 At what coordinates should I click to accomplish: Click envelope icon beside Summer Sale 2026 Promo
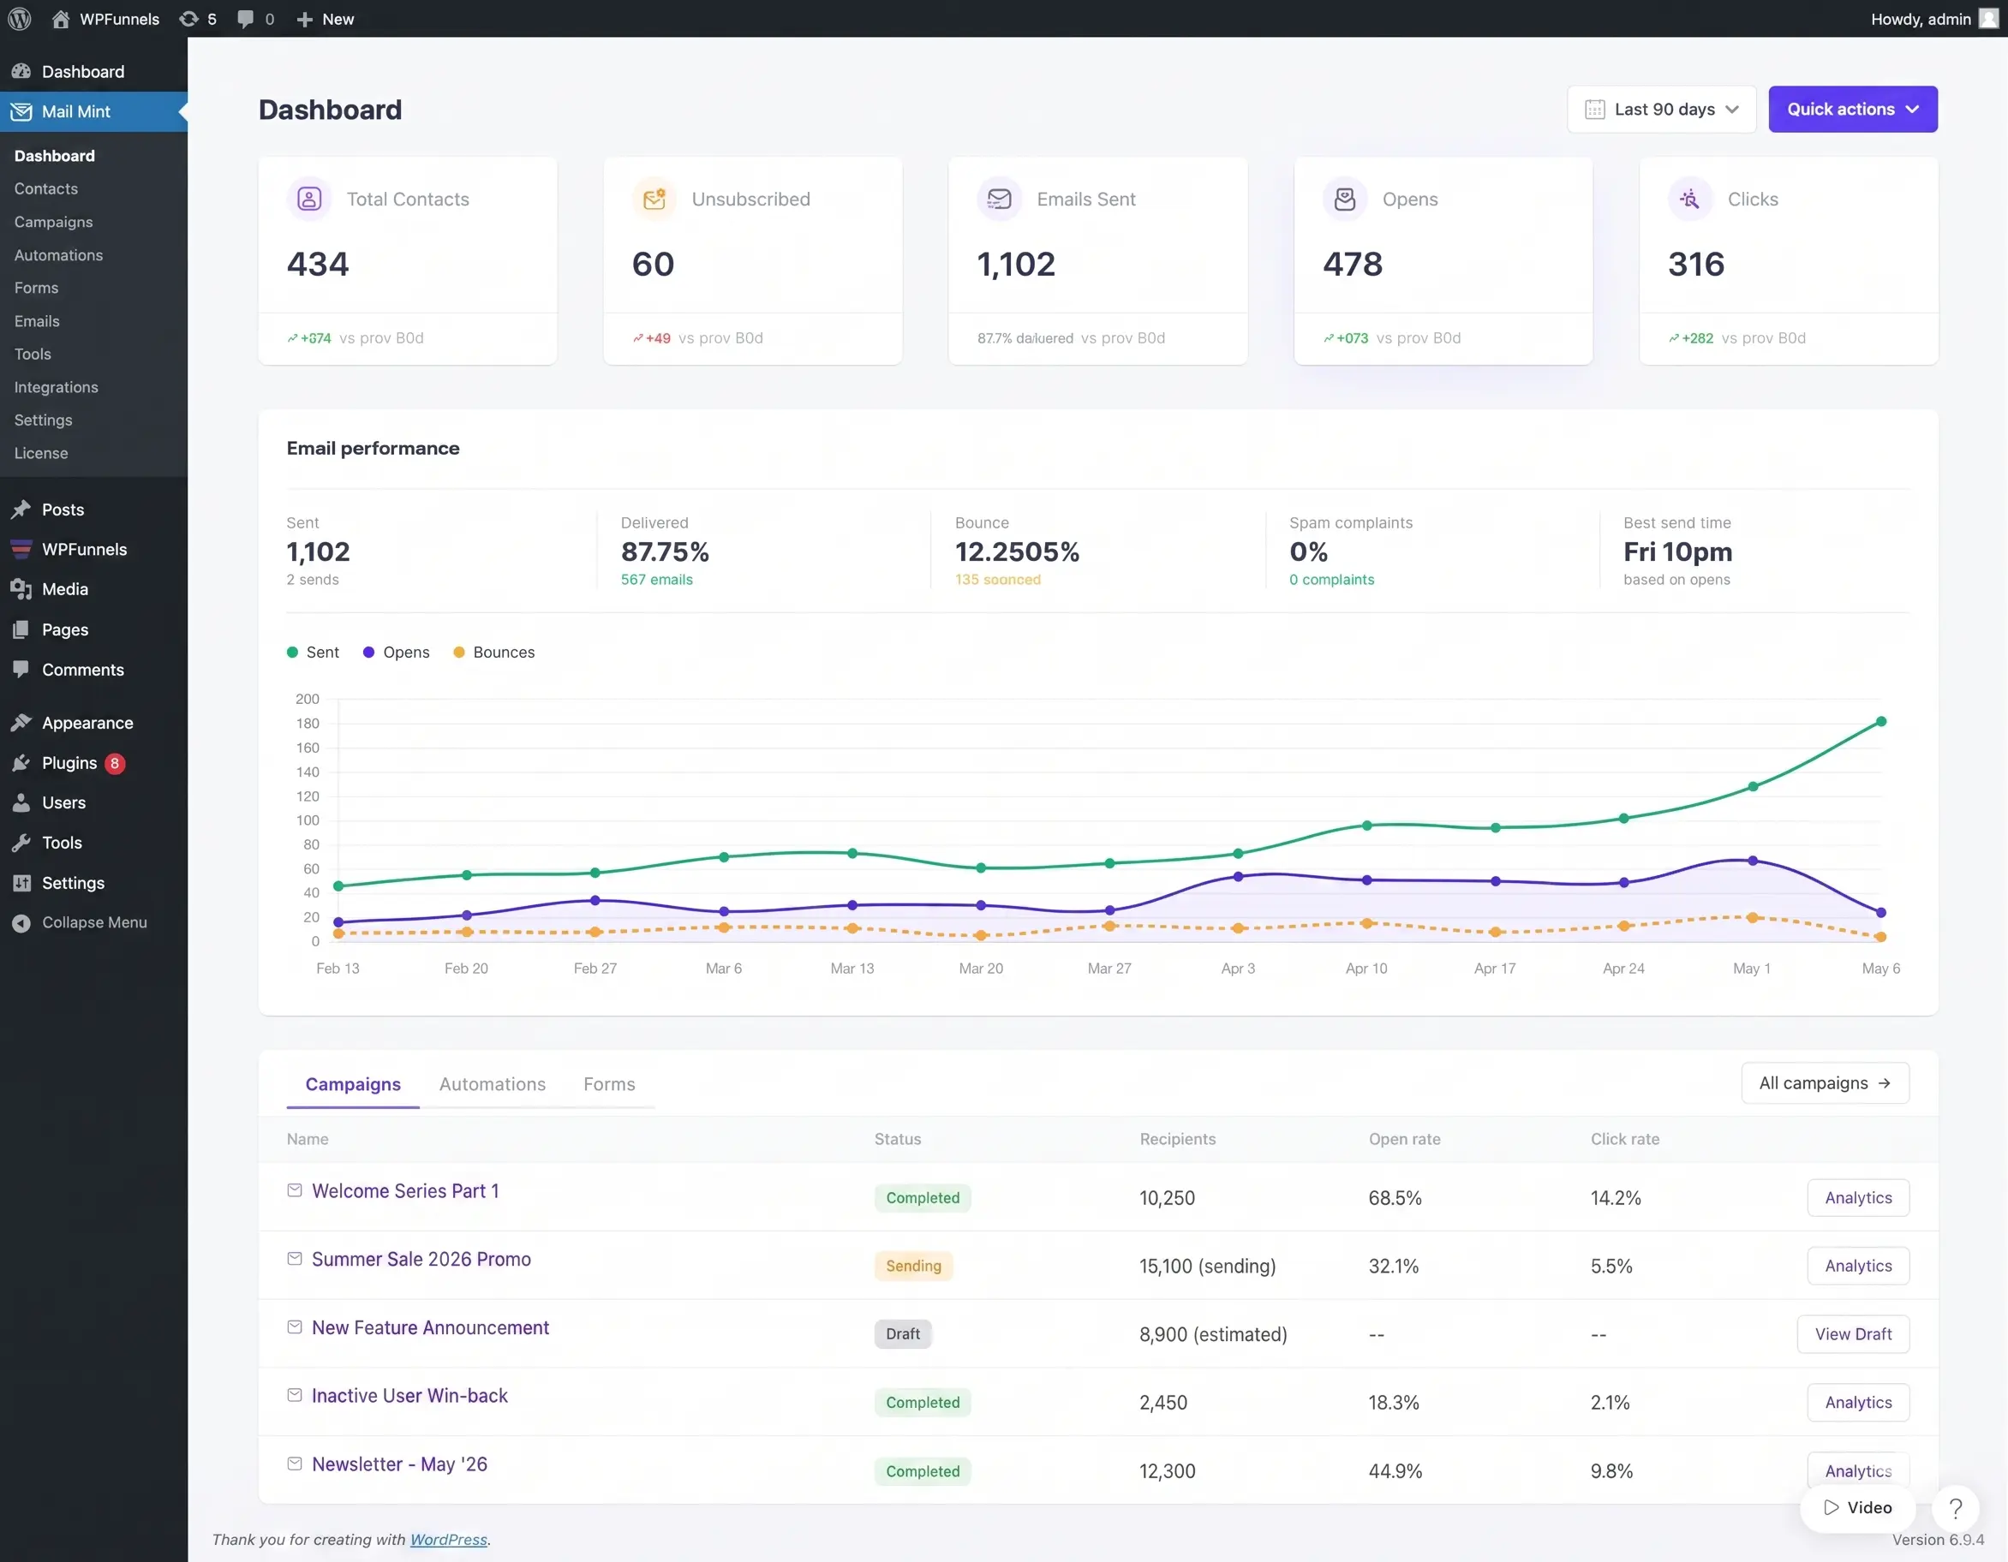coord(294,1259)
